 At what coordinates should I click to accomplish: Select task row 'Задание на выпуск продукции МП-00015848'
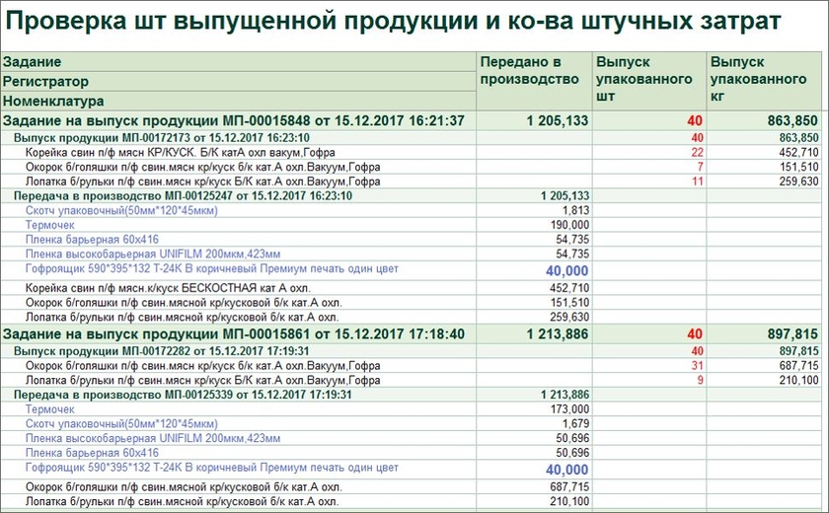234,120
